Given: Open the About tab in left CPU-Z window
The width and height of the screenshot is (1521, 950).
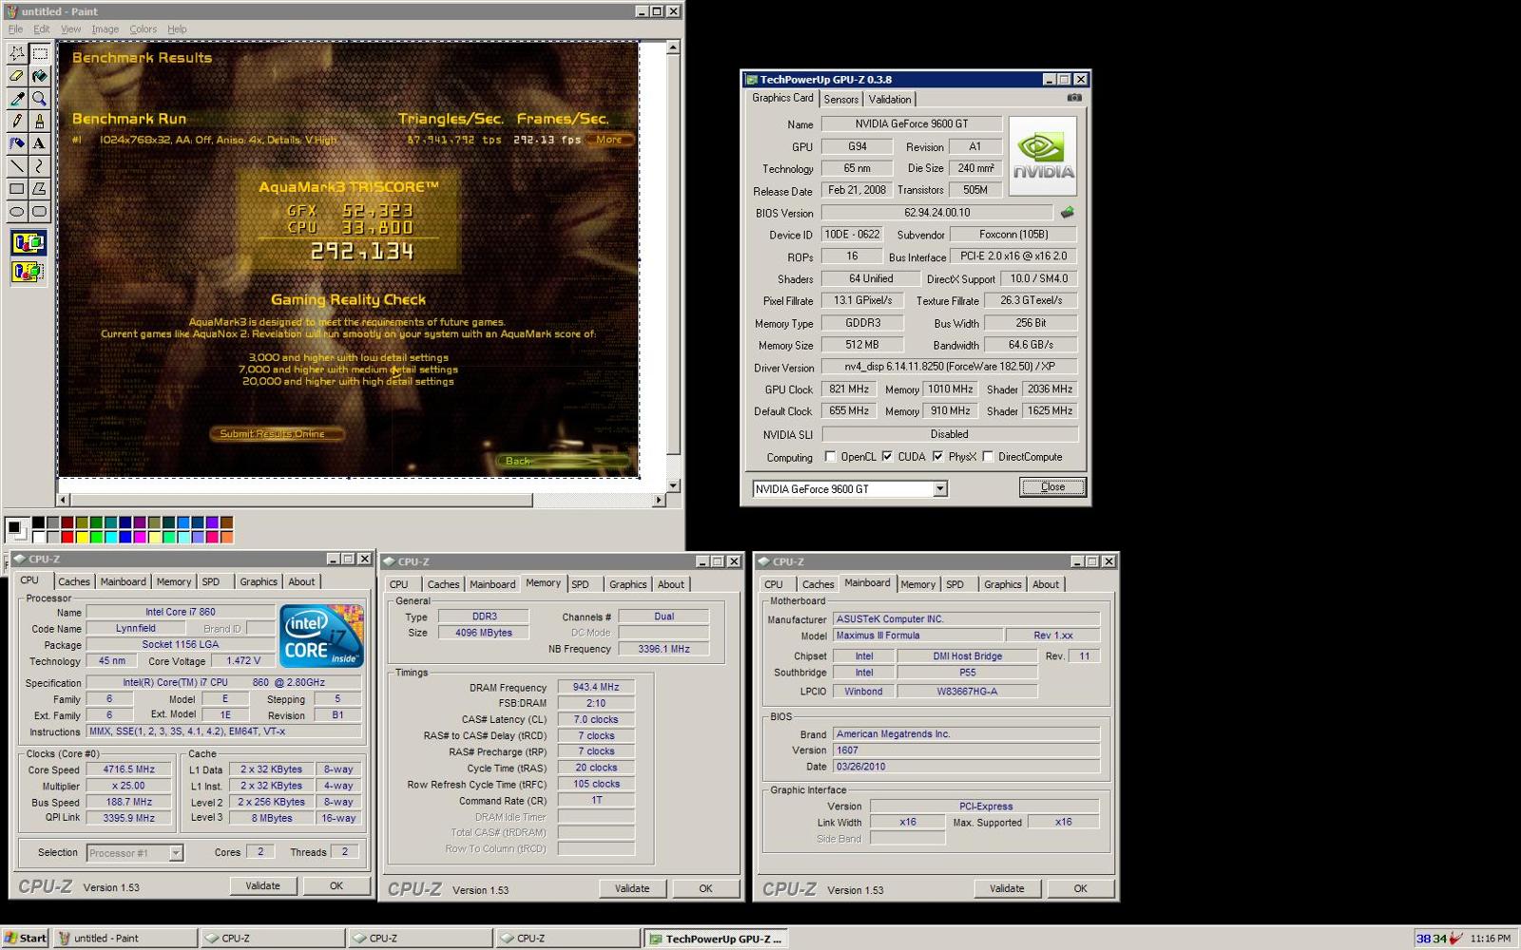Looking at the screenshot, I should (301, 581).
